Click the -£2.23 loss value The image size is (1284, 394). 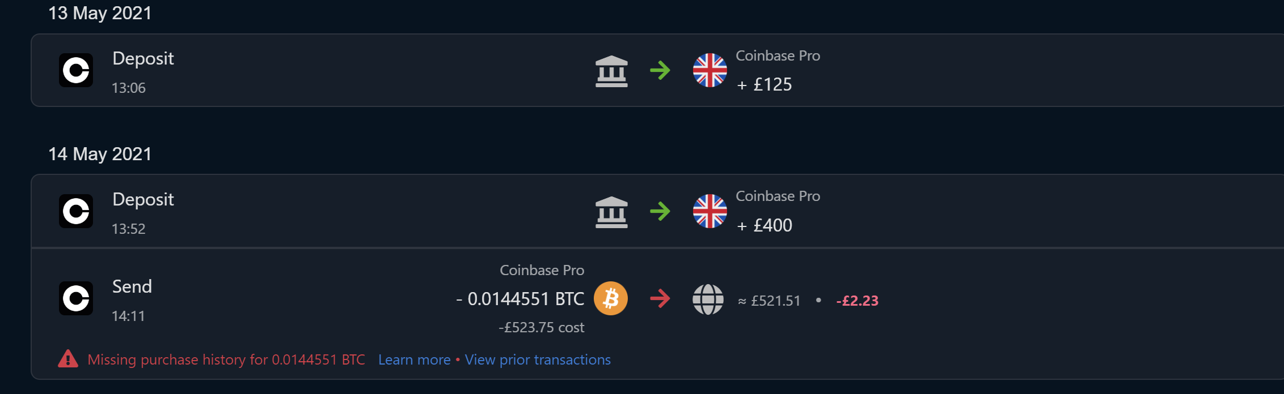(857, 301)
